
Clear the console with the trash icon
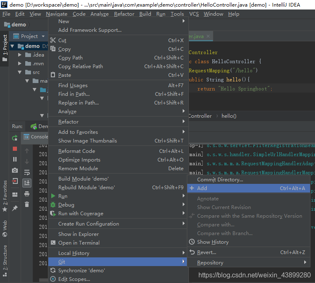(27, 205)
